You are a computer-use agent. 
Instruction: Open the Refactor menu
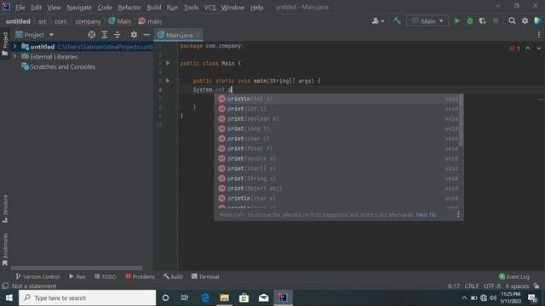(129, 8)
